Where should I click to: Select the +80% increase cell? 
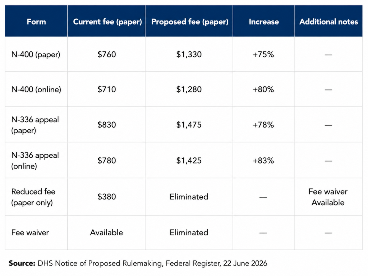pyautogui.click(x=263, y=89)
